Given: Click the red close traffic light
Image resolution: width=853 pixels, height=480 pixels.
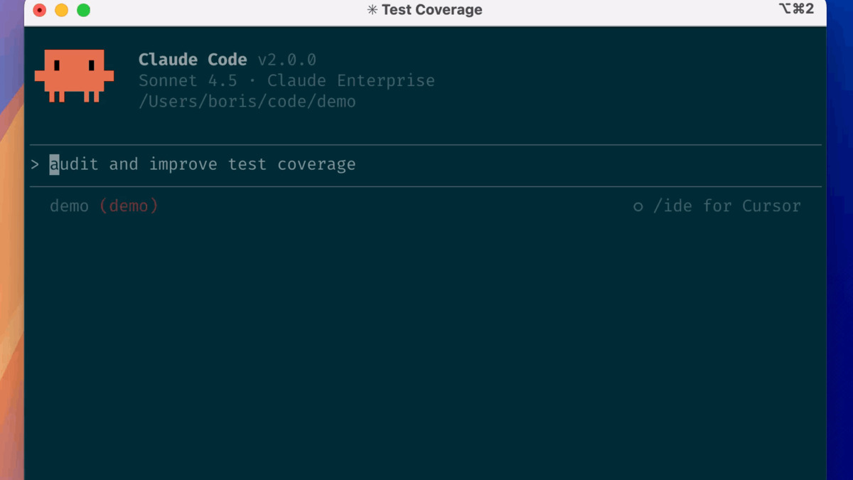Looking at the screenshot, I should 38,10.
